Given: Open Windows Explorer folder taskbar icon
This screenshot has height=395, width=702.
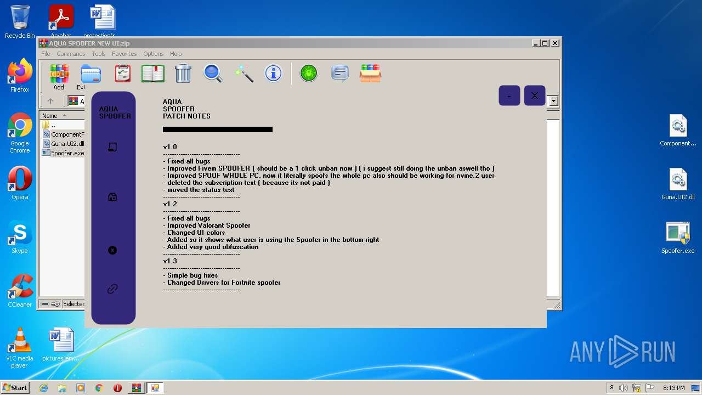Looking at the screenshot, I should [62, 388].
